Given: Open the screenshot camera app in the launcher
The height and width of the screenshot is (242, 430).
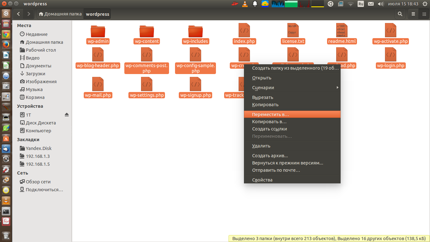Looking at the screenshot, I should pyautogui.click(x=6, y=86).
